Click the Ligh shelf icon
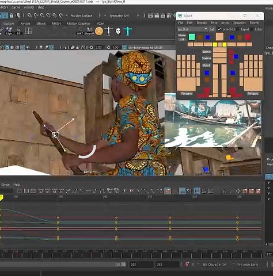This screenshot has height=276, width=273. tap(9, 31)
